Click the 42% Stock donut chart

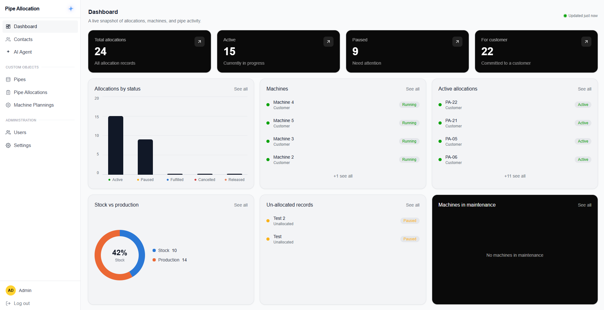(120, 255)
